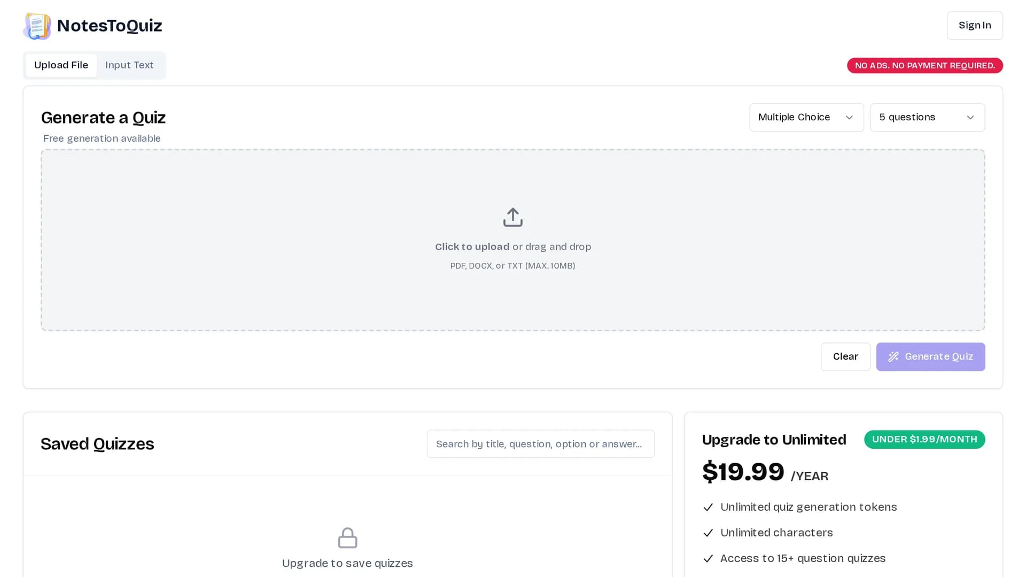The width and height of the screenshot is (1026, 577).
Task: Click the Generate Quiz button
Action: (930, 357)
